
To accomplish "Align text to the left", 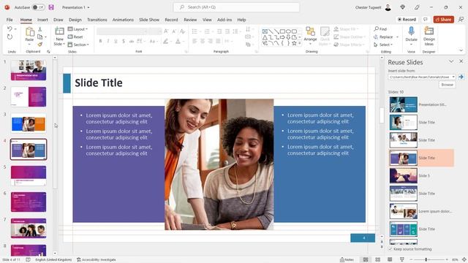I will (x=195, y=41).
